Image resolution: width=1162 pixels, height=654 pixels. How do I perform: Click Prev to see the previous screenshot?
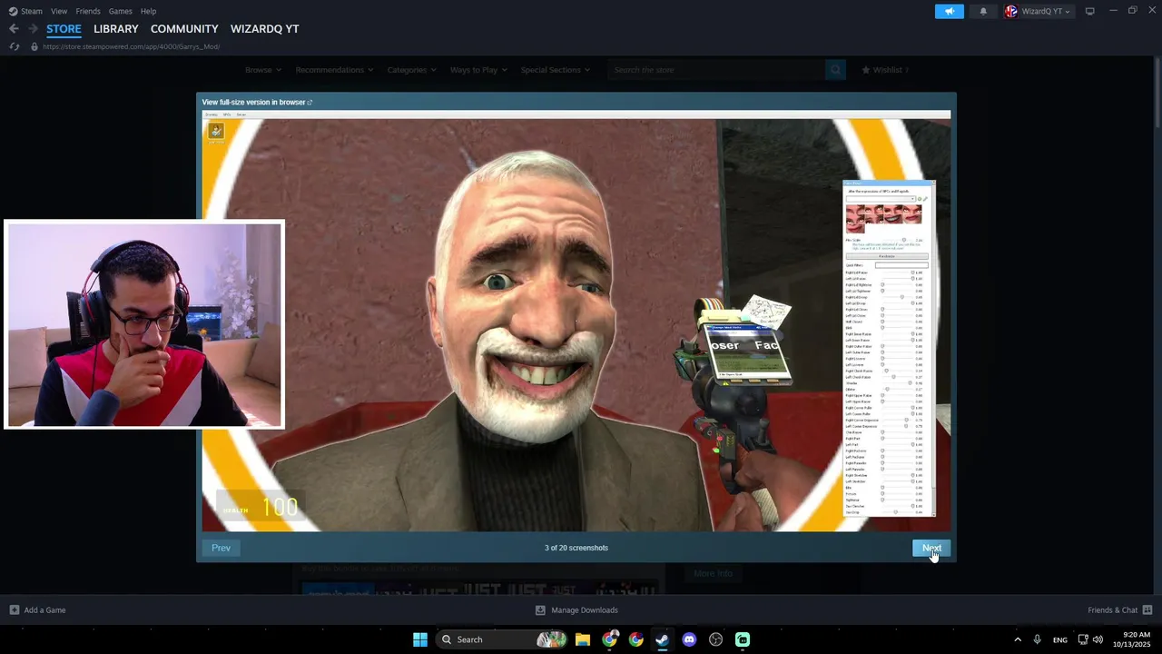pos(221,548)
